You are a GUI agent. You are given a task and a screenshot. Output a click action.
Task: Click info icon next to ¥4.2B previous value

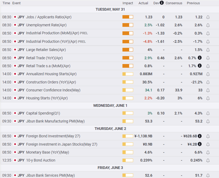(200, 144)
